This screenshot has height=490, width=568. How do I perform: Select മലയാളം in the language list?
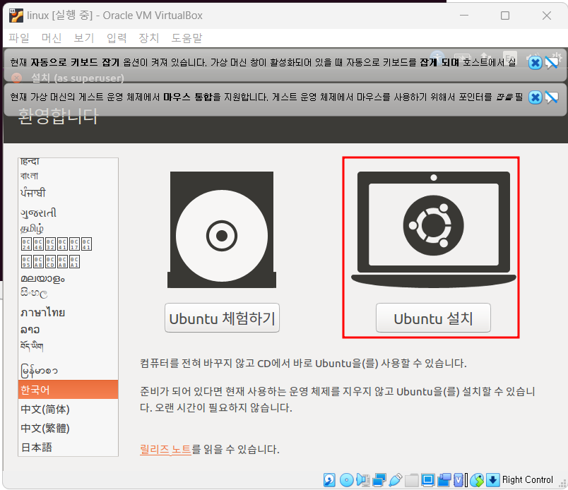coord(68,279)
